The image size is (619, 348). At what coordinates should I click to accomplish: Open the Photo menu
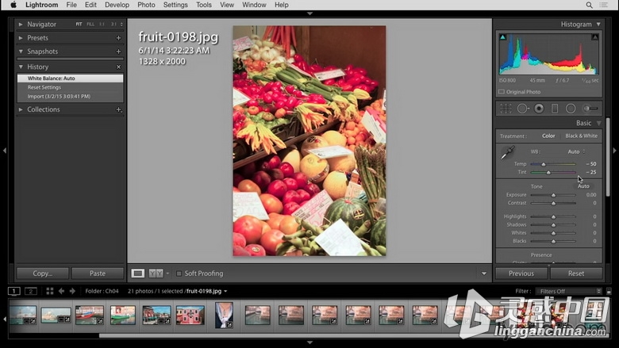pos(146,5)
